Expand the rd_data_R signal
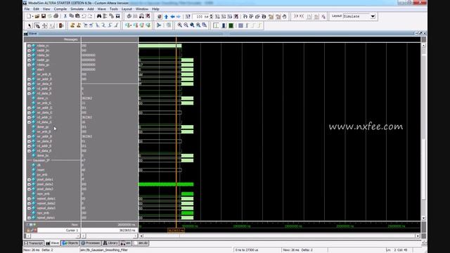Screen dimensions: 450x253 click(x=29, y=93)
